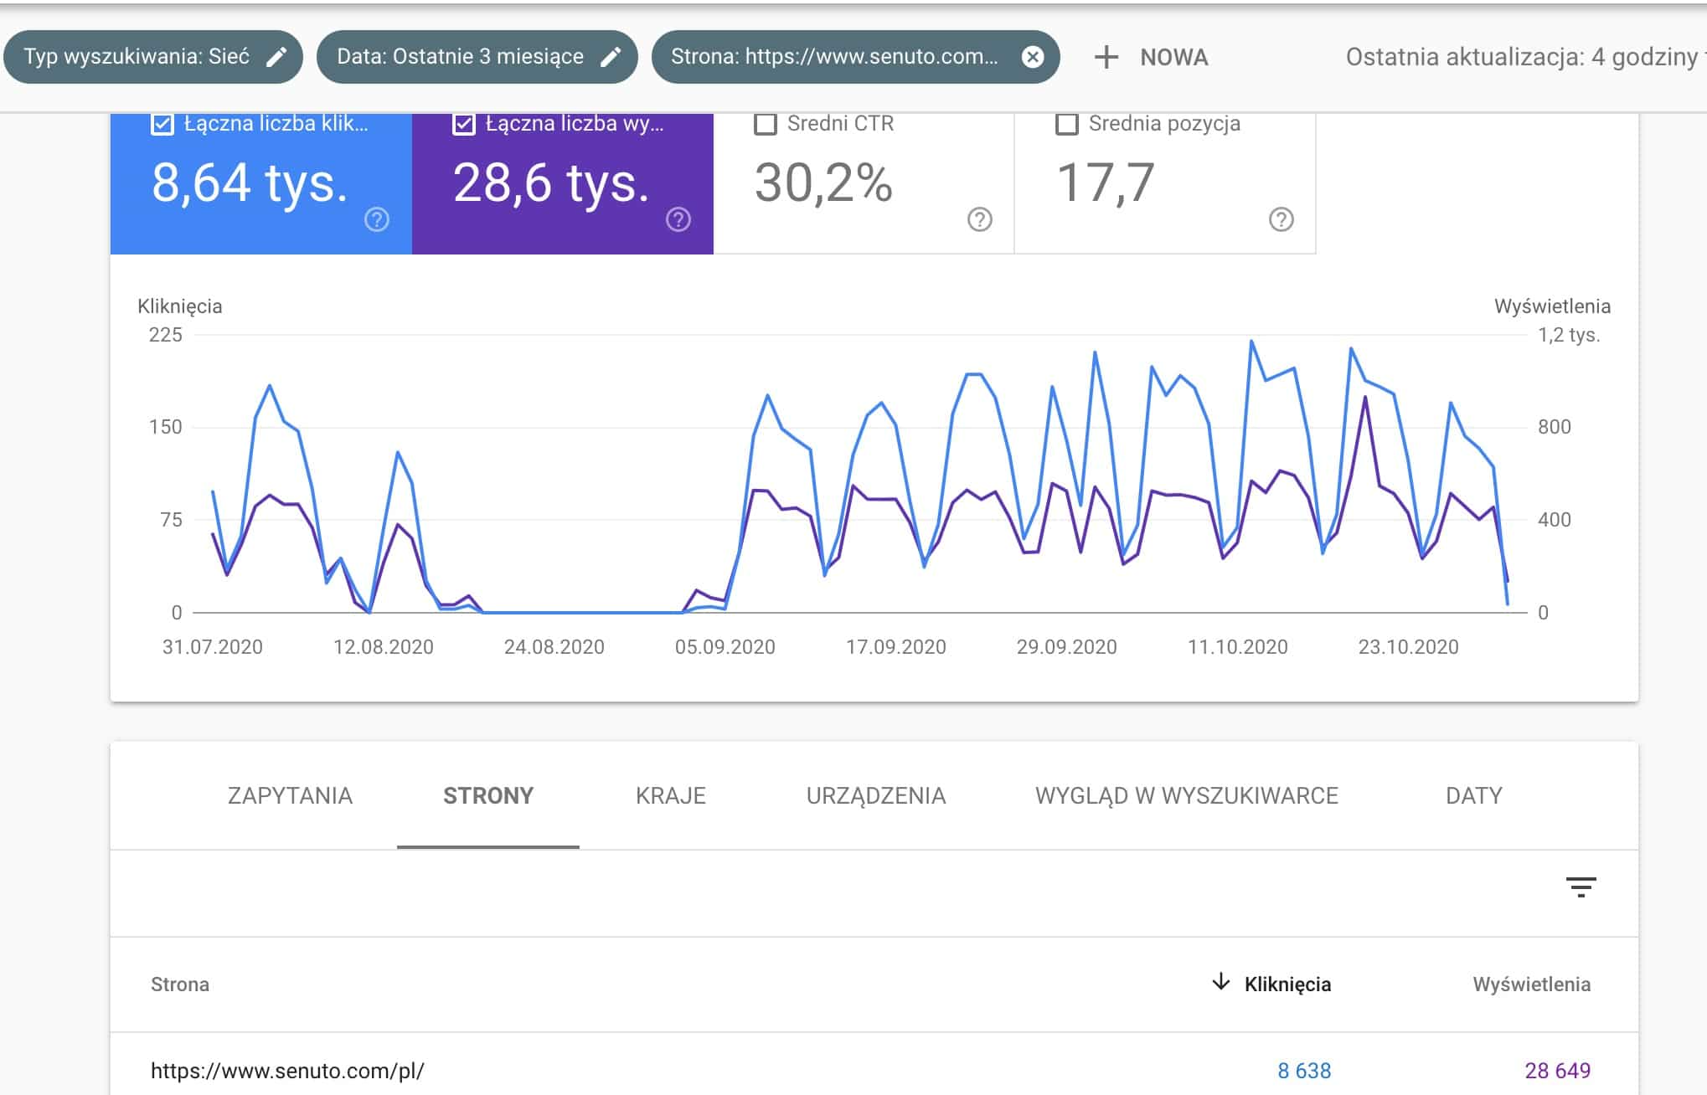Viewport: 1707px width, 1095px height.
Task: Open help for total clicks metric
Action: point(377,219)
